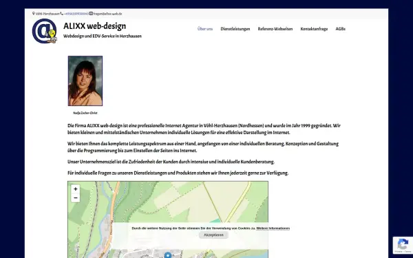This screenshot has height=258, width=413.
Task: Click the ALIXX @ logo image
Action: click(44, 31)
